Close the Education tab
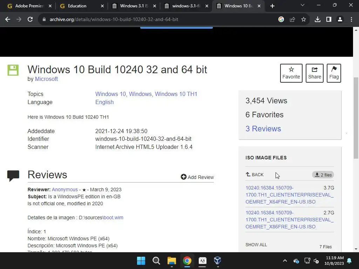This screenshot has height=269, width=359. pyautogui.click(x=102, y=6)
